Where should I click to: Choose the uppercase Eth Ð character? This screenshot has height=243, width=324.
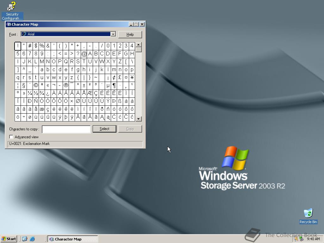(x=30, y=101)
